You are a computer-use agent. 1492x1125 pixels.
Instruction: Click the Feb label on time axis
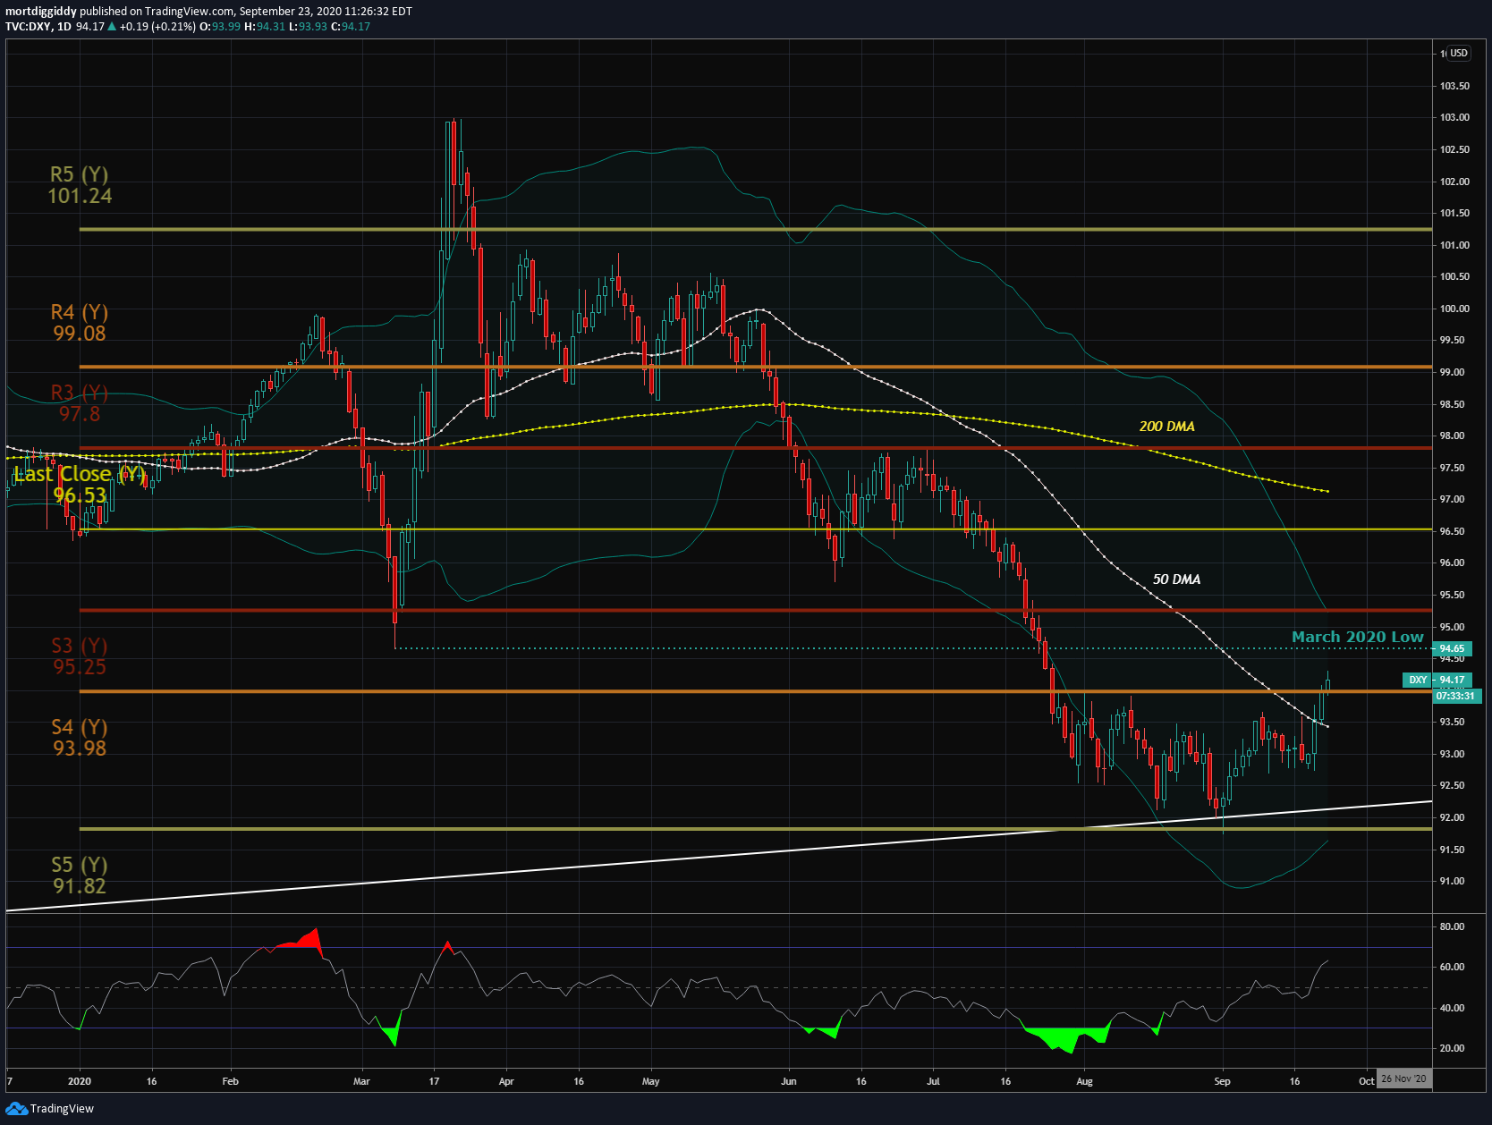231,1081
